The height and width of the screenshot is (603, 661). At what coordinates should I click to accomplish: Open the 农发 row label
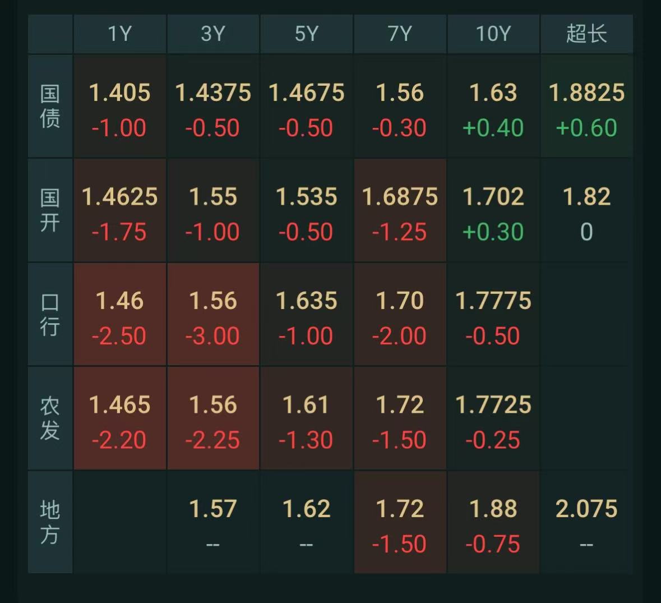50,418
